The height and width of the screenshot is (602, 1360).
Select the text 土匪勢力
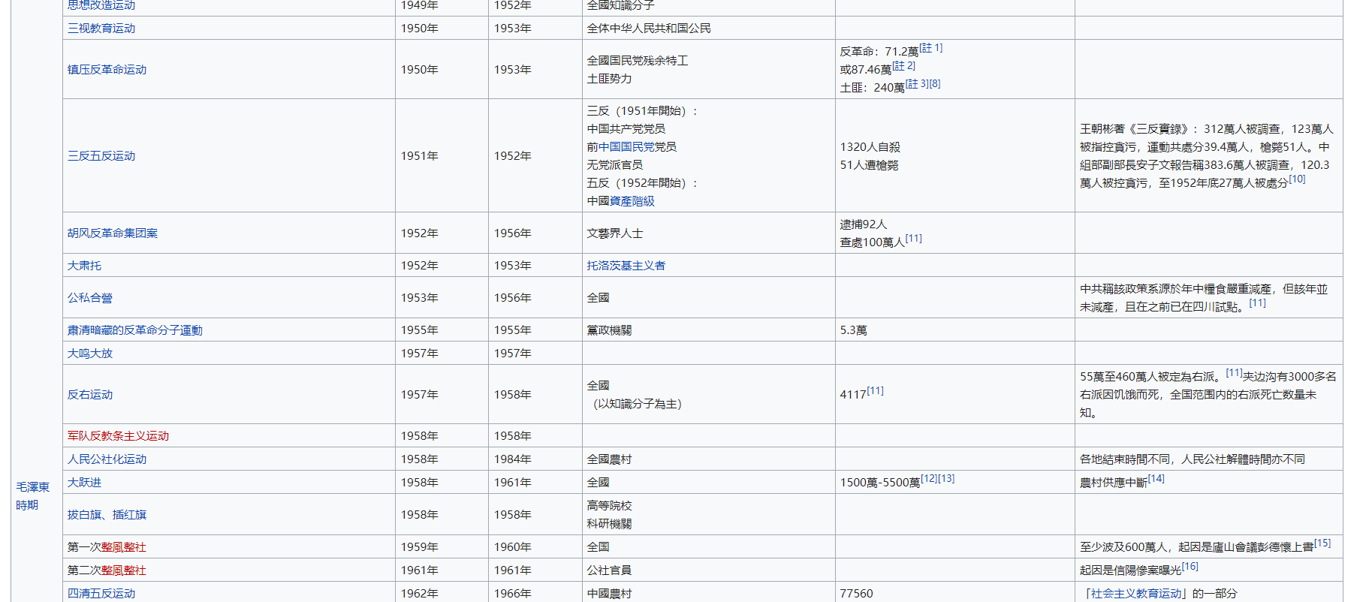pyautogui.click(x=609, y=79)
